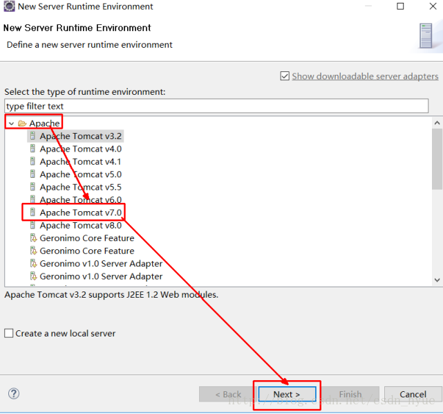Click the Apache folder icon

pyautogui.click(x=22, y=123)
